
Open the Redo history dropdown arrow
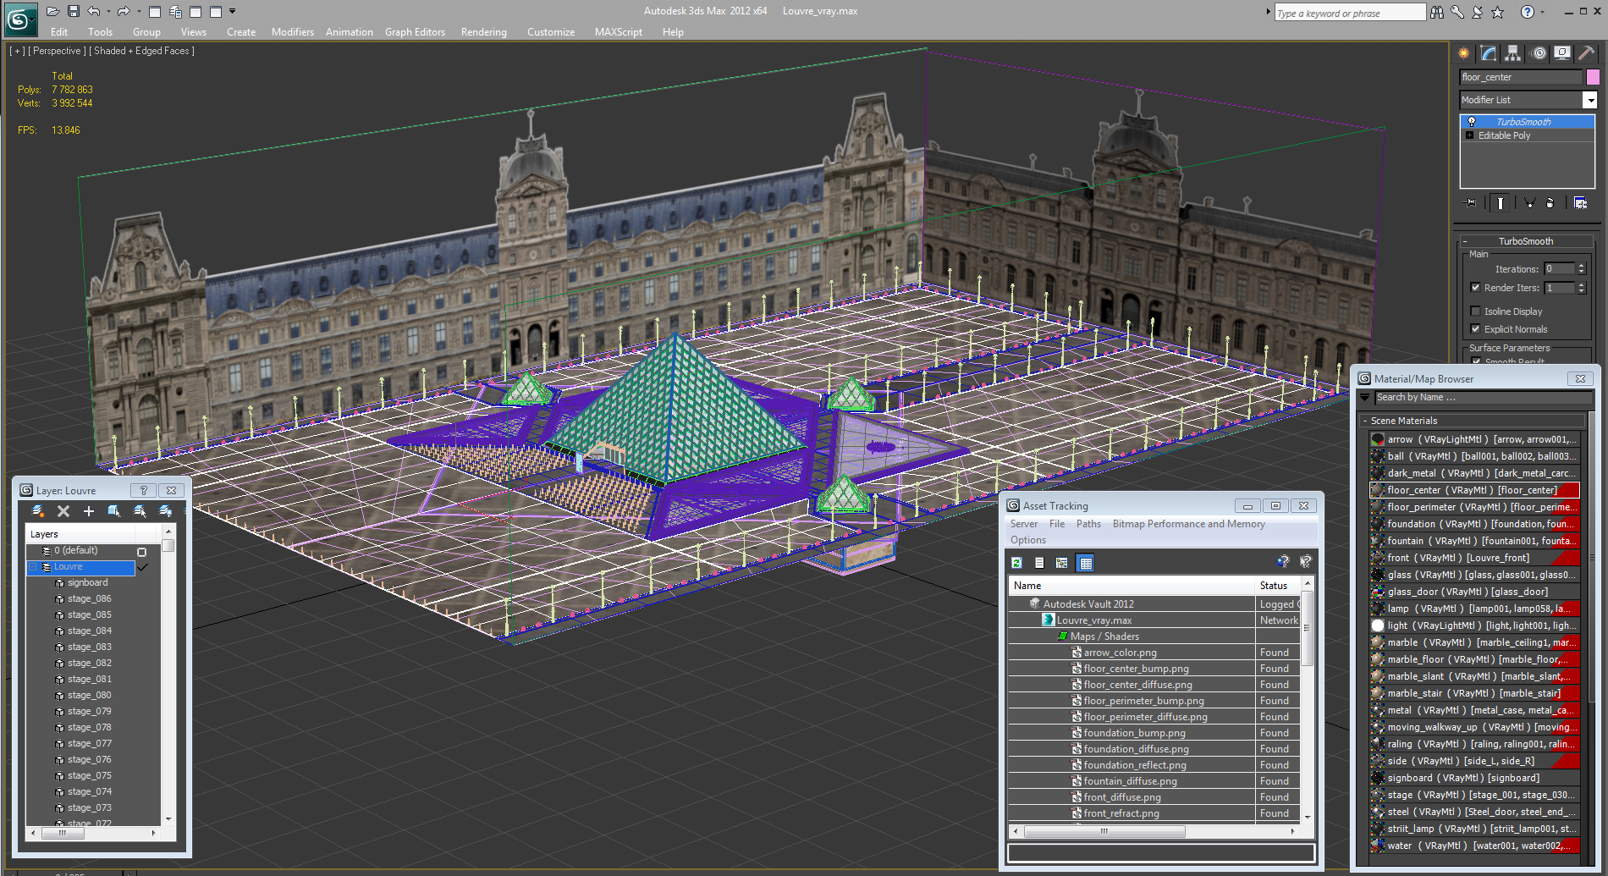tap(139, 12)
